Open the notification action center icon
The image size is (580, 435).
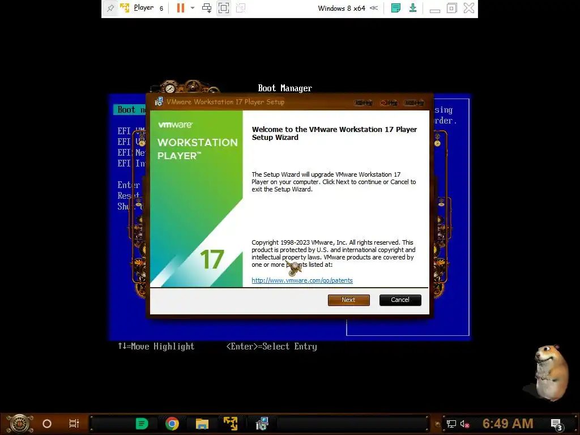click(557, 424)
